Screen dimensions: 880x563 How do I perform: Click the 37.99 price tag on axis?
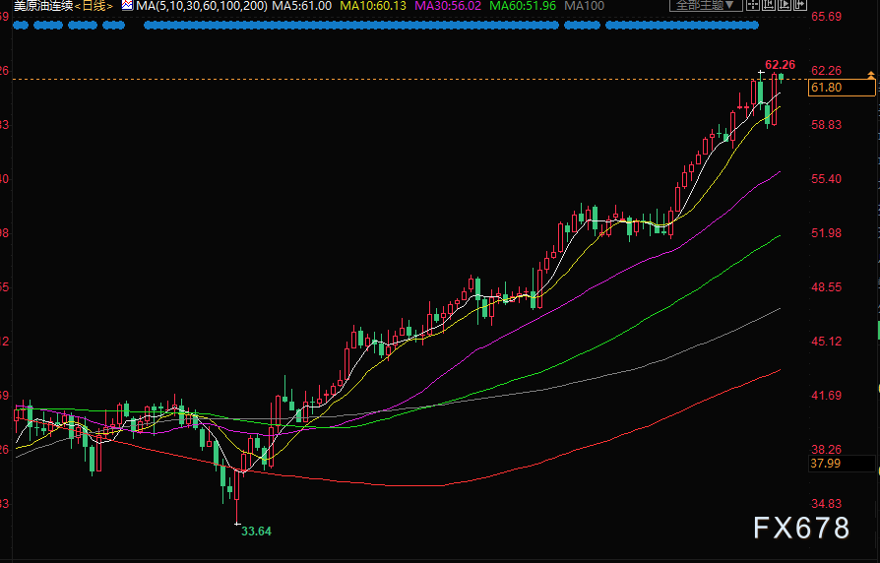tap(825, 464)
